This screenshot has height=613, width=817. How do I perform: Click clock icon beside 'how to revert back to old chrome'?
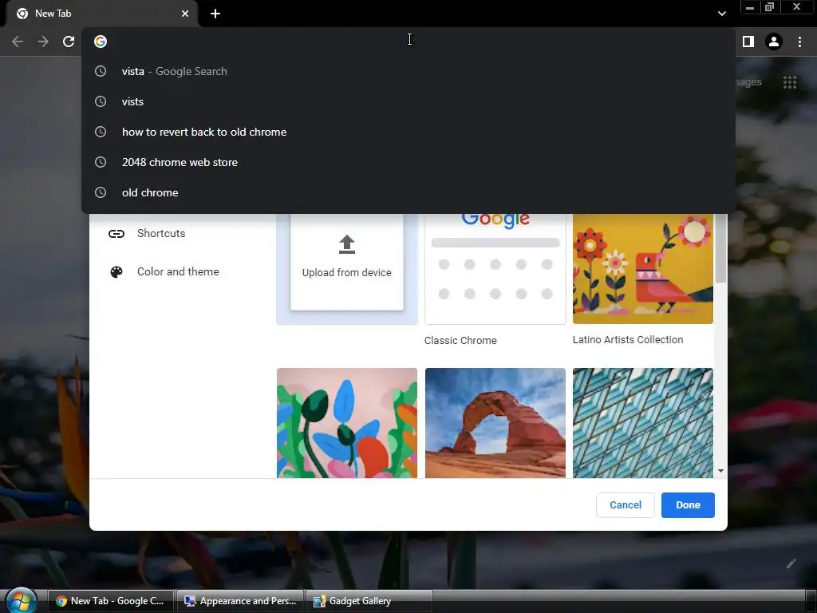[101, 132]
